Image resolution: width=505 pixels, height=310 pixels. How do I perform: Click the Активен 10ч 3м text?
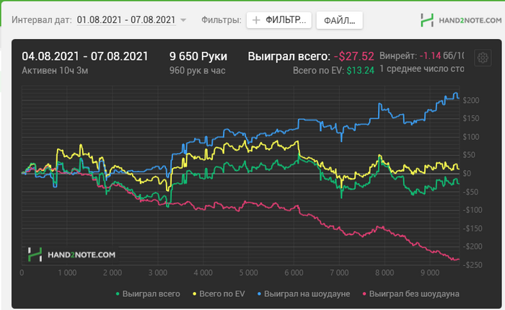(x=55, y=71)
